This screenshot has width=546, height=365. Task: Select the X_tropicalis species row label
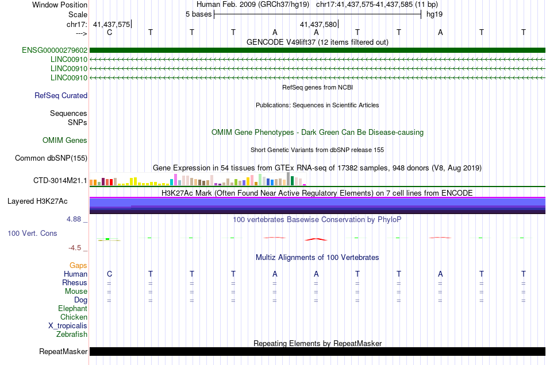tap(68, 326)
